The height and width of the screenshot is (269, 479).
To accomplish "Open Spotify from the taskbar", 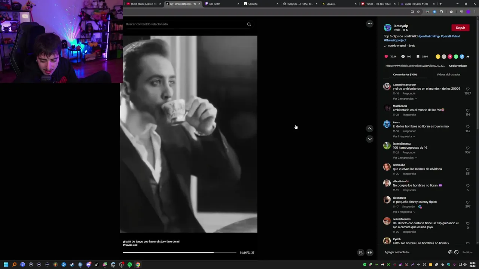I will tap(129, 265).
